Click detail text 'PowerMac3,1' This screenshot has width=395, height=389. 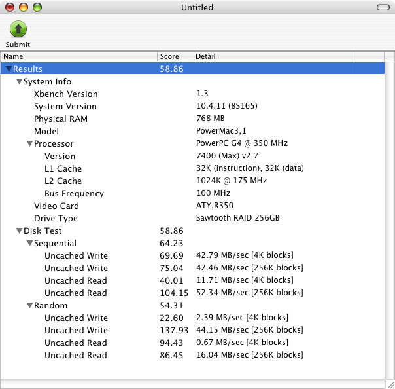(221, 131)
